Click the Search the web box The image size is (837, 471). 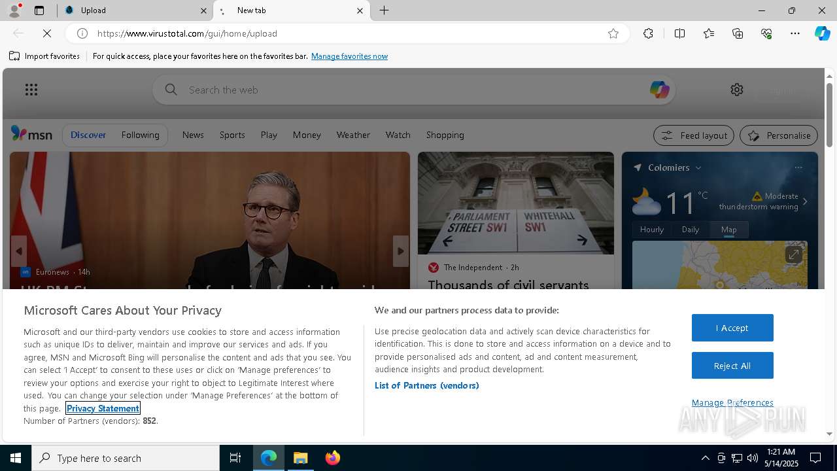click(x=413, y=90)
